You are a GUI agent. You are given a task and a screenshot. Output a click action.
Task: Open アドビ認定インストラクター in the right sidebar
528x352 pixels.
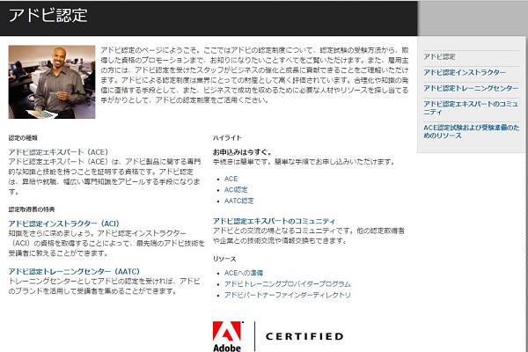point(464,72)
